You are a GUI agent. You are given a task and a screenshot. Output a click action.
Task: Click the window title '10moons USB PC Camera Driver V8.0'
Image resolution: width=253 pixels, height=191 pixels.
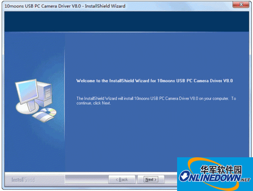43,6
